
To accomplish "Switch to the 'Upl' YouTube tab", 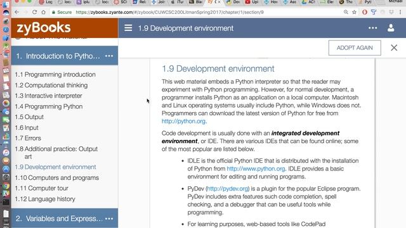I will (252, 2).
